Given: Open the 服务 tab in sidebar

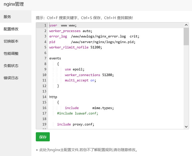Looking at the screenshot, I should pyautogui.click(x=8, y=17).
